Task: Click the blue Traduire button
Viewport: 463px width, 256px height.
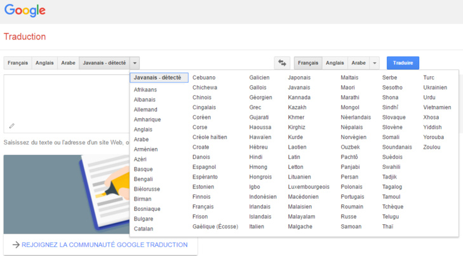Action: [x=403, y=63]
